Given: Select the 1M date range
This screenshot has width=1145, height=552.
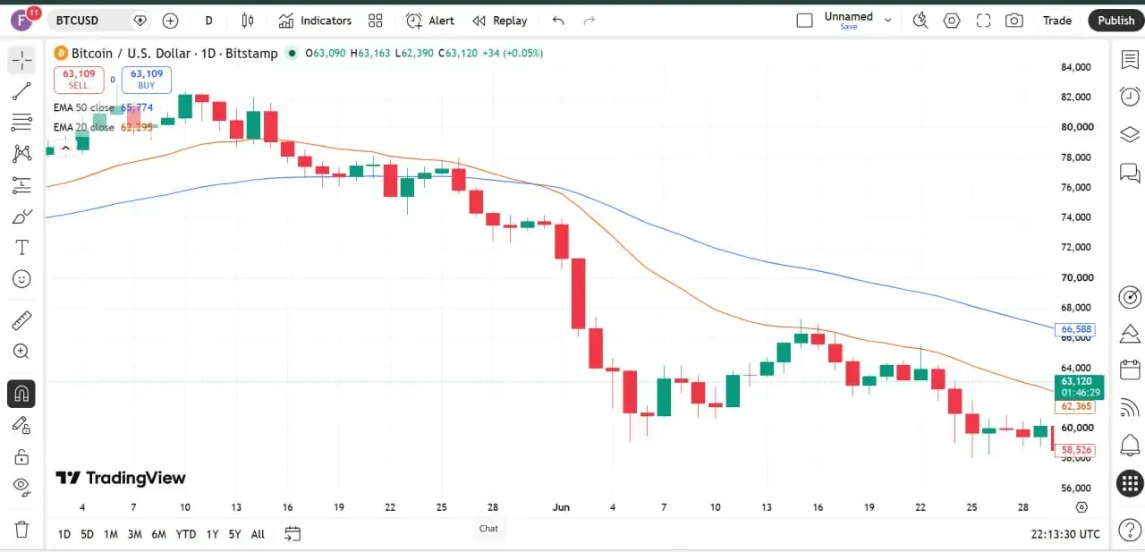Looking at the screenshot, I should point(111,534).
